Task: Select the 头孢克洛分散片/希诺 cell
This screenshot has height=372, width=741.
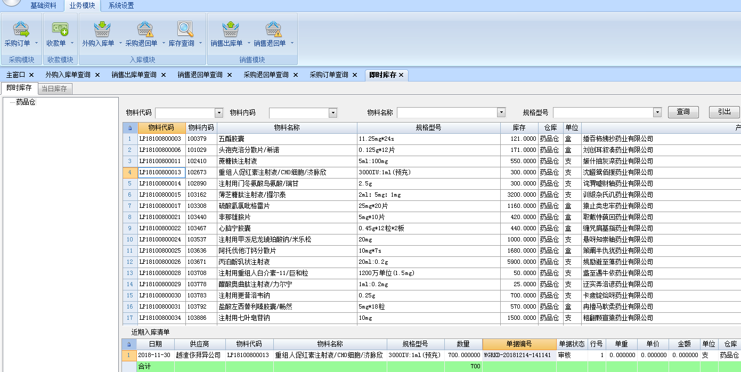Action: 287,150
